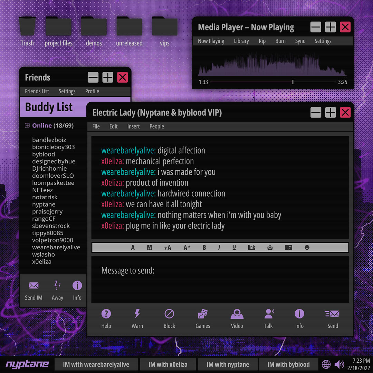Click the Send IM envelope icon

(34, 285)
